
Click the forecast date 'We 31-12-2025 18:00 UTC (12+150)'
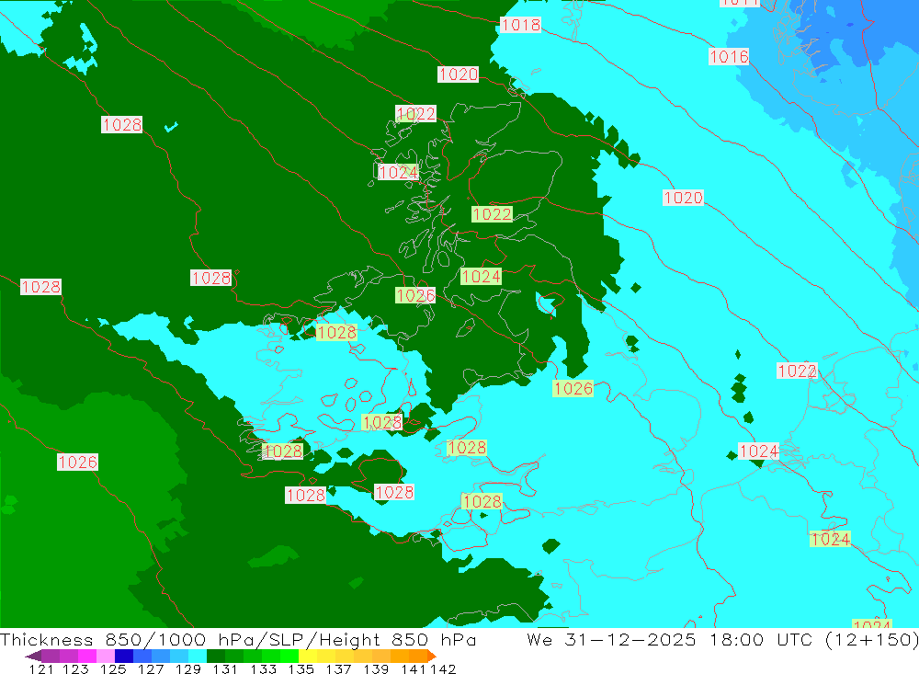click(722, 639)
